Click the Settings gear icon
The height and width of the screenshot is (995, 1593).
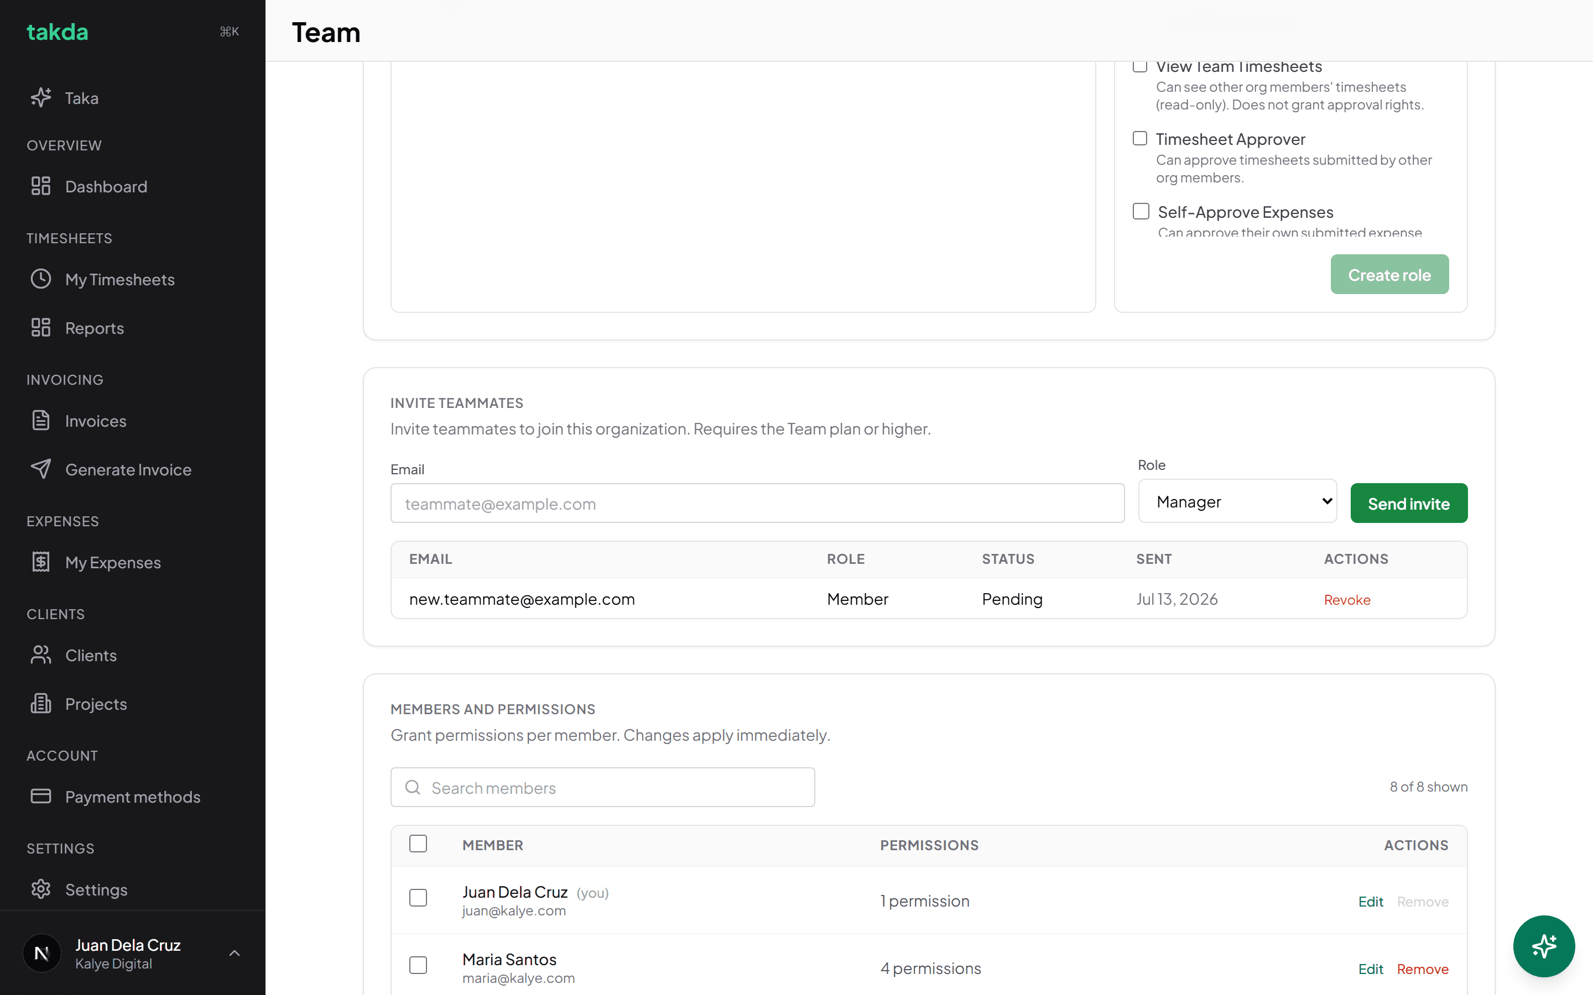tap(41, 889)
